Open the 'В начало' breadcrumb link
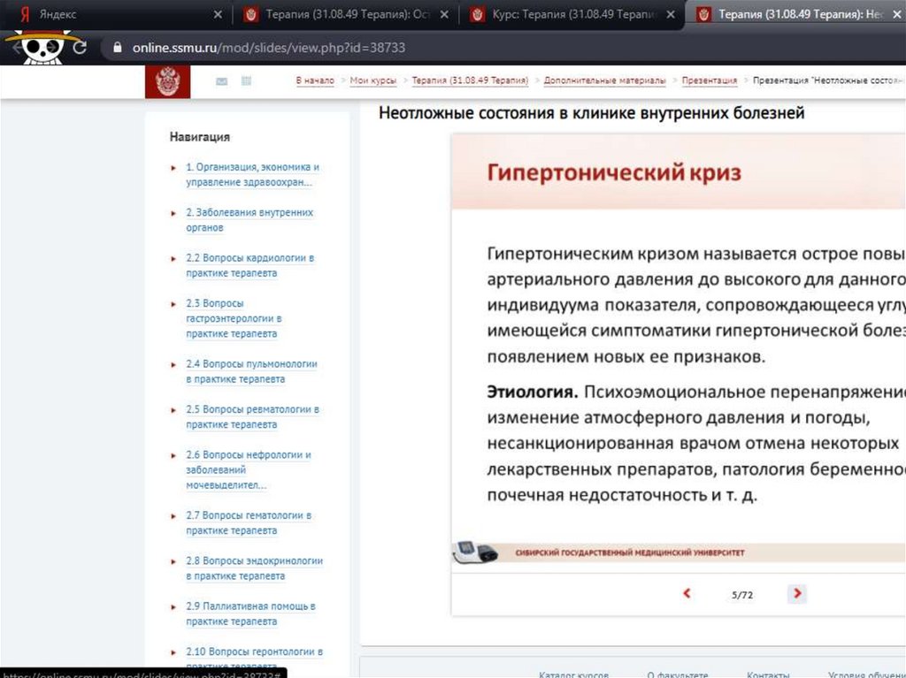The height and width of the screenshot is (678, 906). (x=315, y=80)
